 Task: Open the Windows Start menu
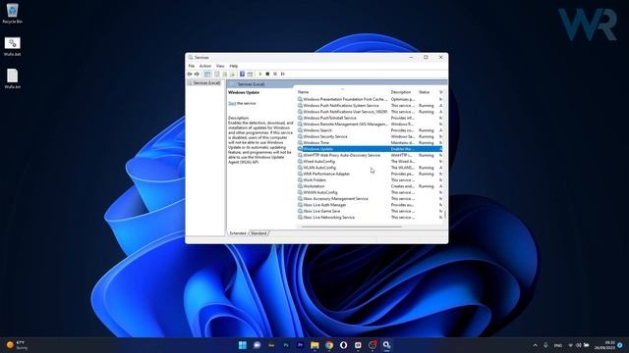[x=243, y=345]
